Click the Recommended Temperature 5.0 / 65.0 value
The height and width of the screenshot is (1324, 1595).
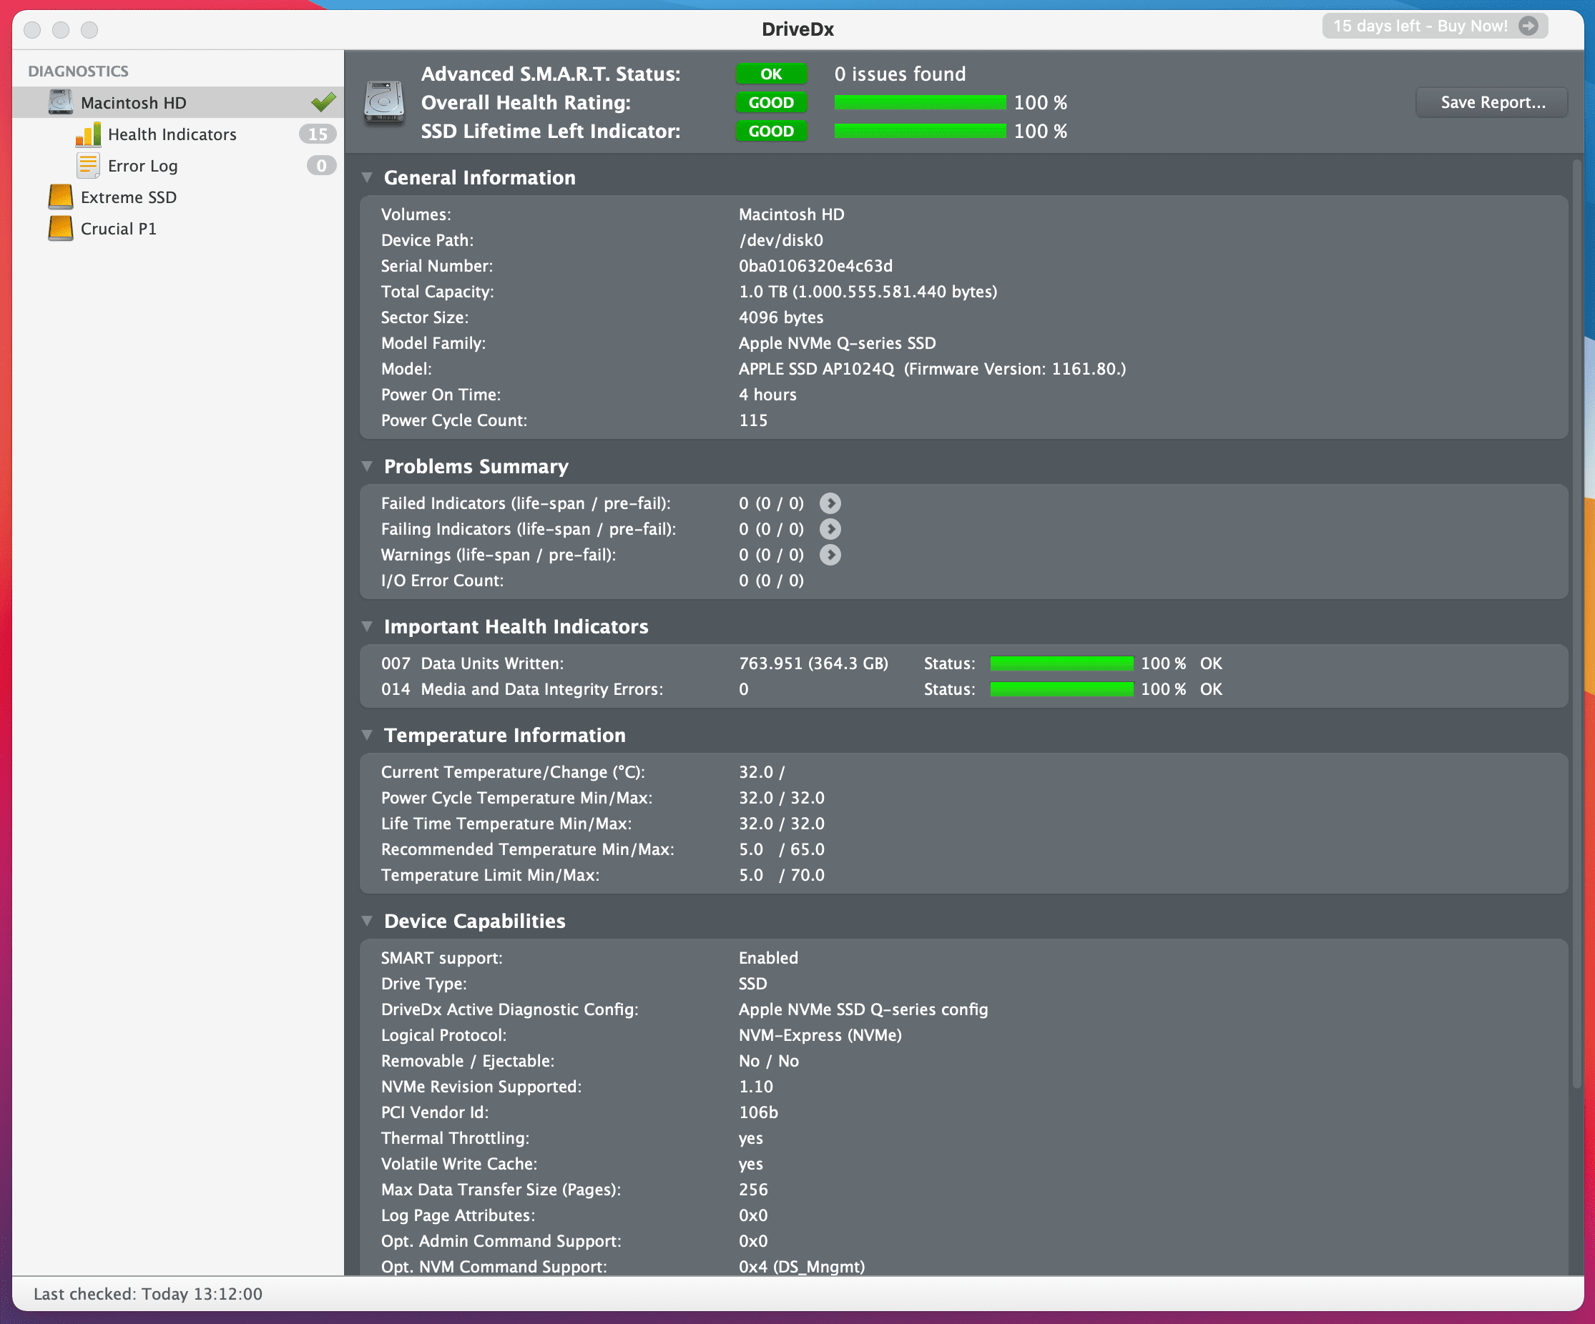click(x=782, y=849)
